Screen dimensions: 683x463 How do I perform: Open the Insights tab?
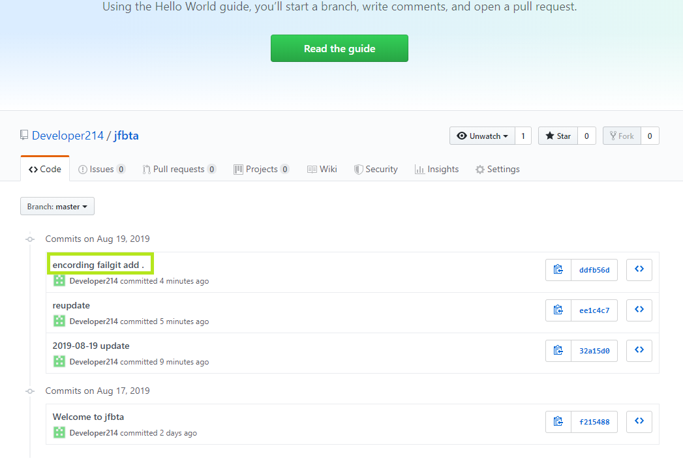coord(437,169)
